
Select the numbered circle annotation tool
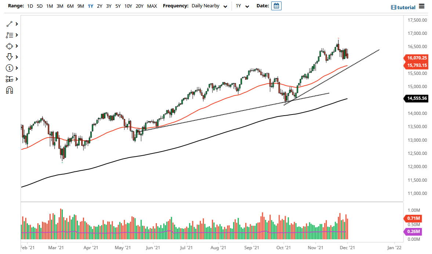click(x=10, y=68)
